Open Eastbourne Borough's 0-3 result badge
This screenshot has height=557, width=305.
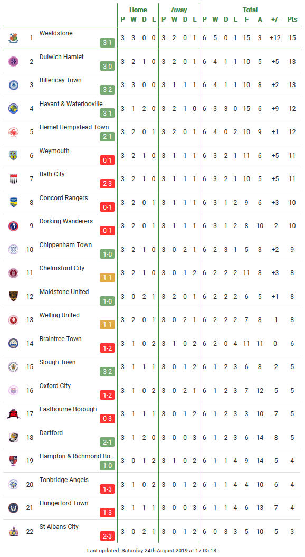click(x=107, y=419)
